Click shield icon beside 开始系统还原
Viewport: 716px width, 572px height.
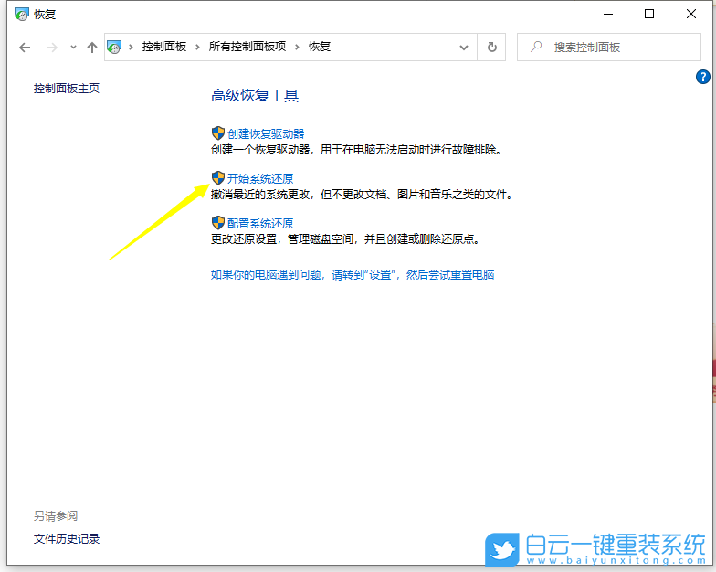click(x=218, y=177)
